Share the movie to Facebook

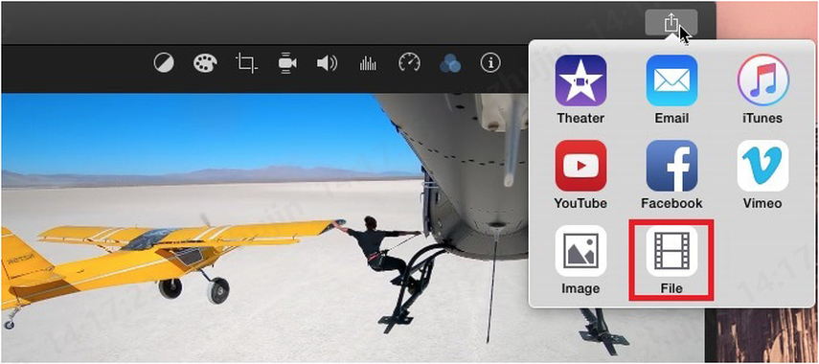tap(671, 175)
